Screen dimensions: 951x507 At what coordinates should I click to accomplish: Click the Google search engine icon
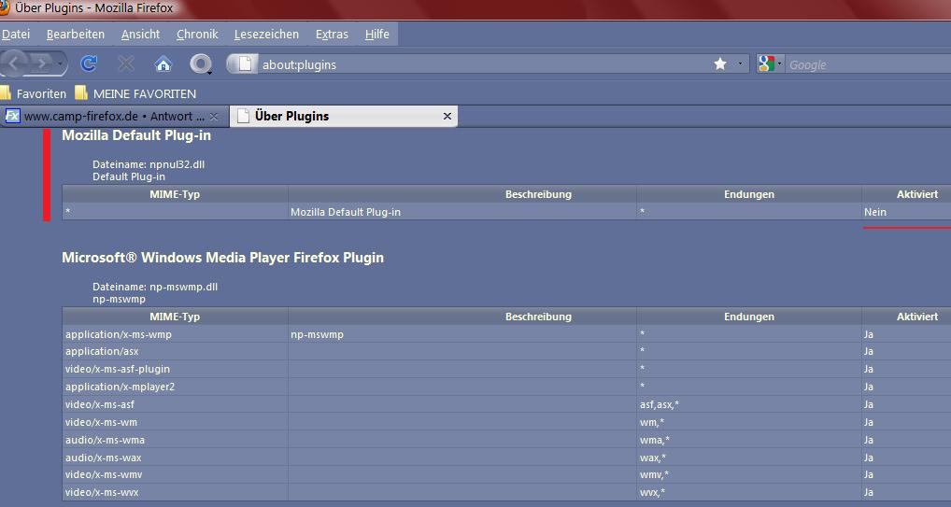[x=767, y=63]
